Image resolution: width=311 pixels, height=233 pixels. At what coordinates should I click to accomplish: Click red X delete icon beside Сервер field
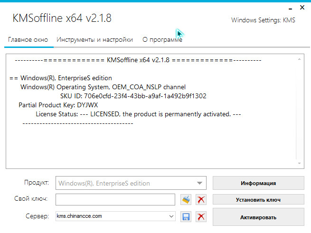coord(201,217)
